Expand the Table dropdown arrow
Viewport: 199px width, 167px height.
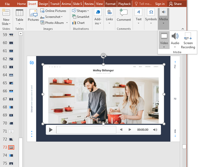[19, 24]
